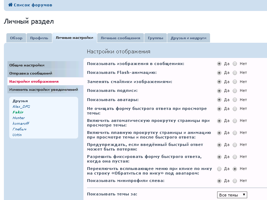This screenshot has height=200, width=267.
Task: Click friend Fakir in friends list
Action: tap(18, 112)
